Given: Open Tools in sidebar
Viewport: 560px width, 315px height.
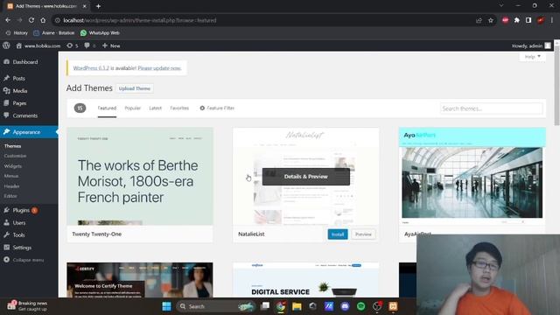Looking at the screenshot, I should 18,235.
